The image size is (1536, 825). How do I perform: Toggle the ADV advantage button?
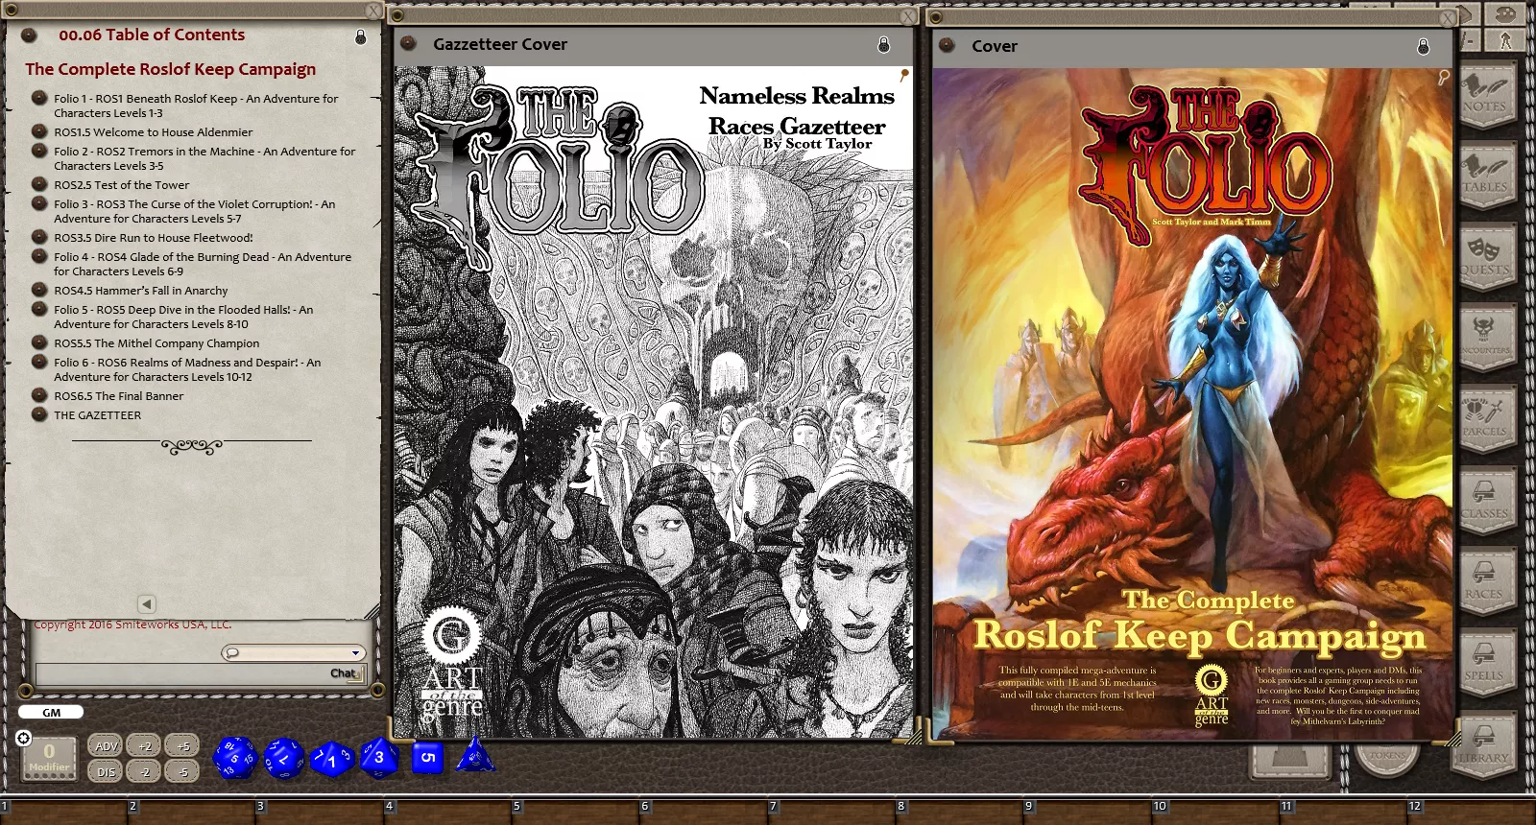tap(106, 745)
